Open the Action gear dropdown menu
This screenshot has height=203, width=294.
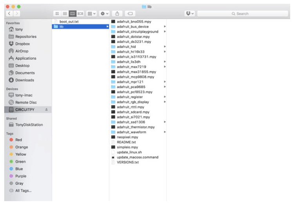point(104,14)
